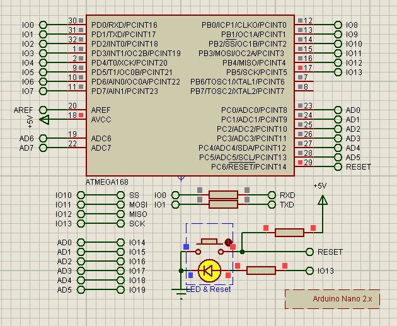Select the MISO terminal

click(120, 214)
